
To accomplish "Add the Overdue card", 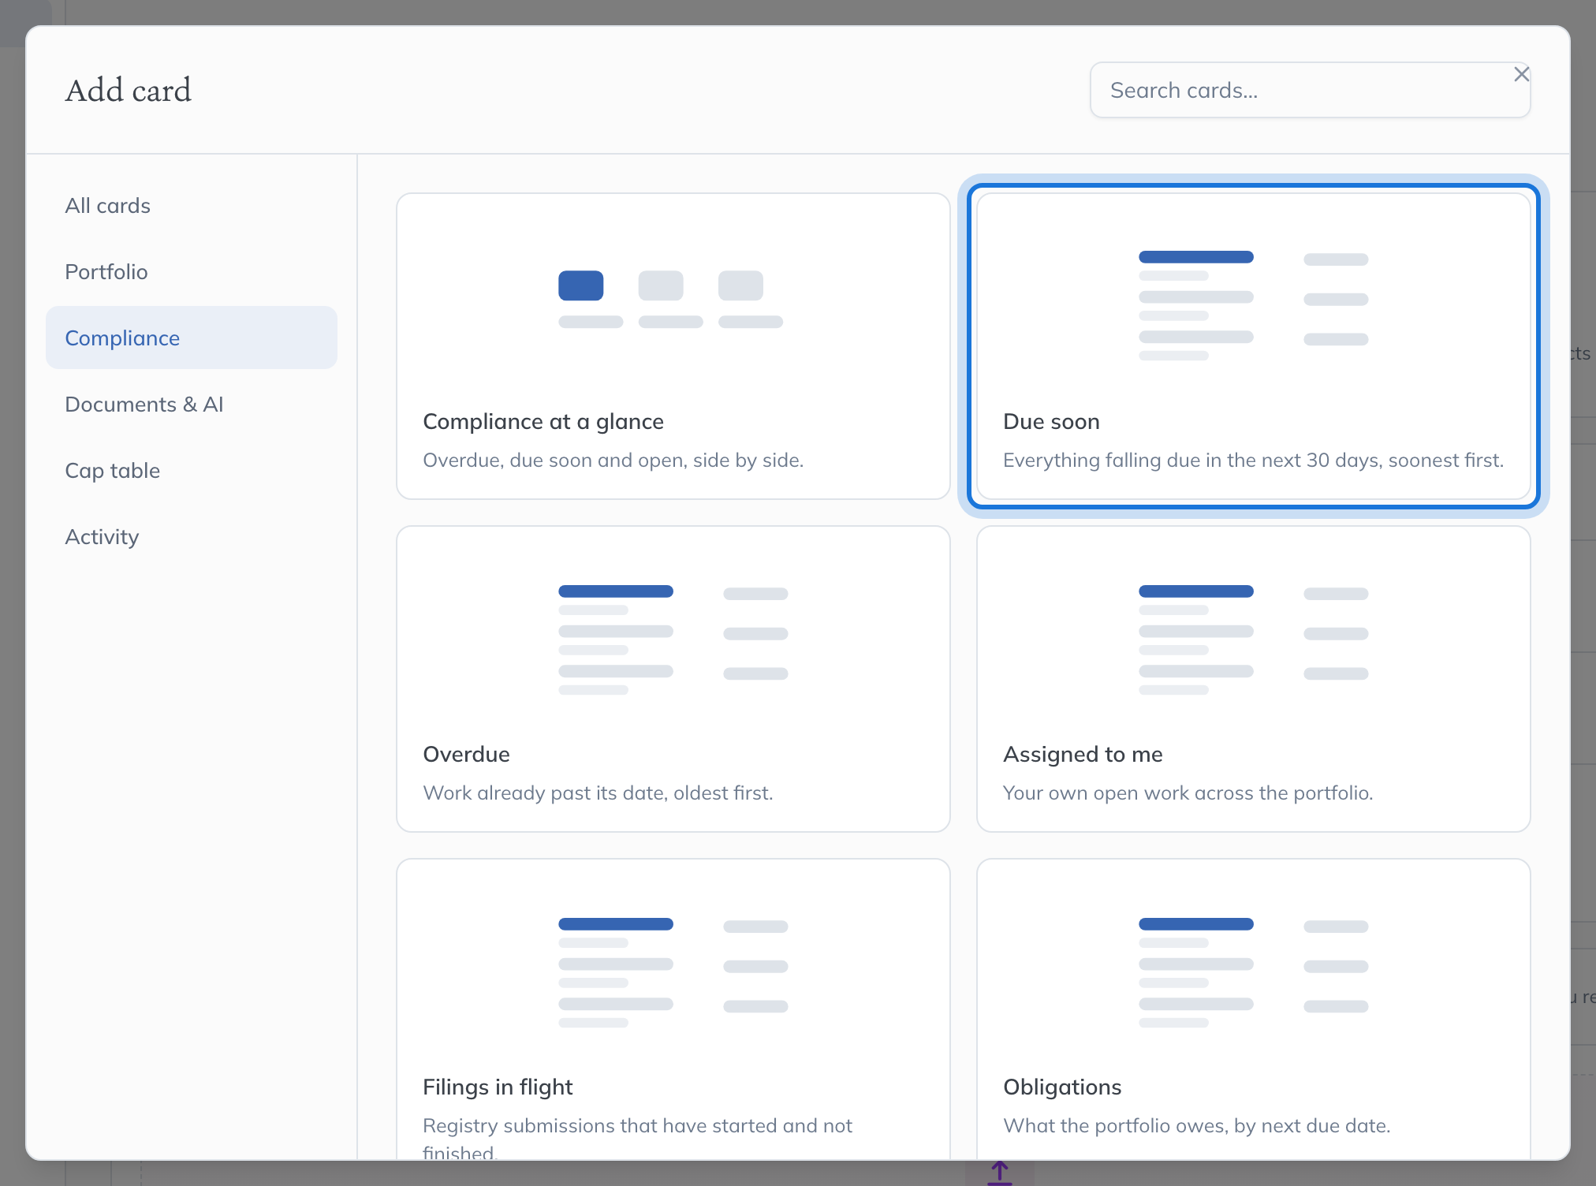I will (673, 679).
